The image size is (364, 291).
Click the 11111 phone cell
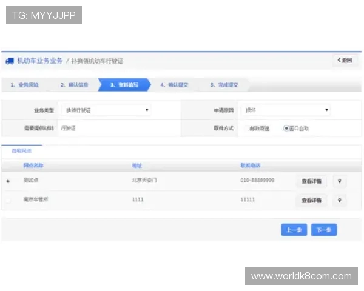click(248, 199)
